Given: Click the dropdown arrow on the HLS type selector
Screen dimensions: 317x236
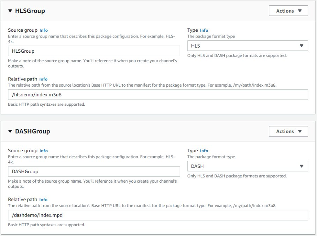Looking at the screenshot, I should pos(303,46).
